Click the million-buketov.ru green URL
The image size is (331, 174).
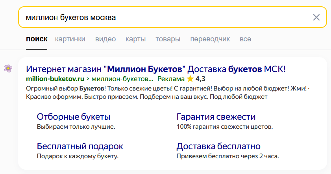pyautogui.click(x=55, y=79)
